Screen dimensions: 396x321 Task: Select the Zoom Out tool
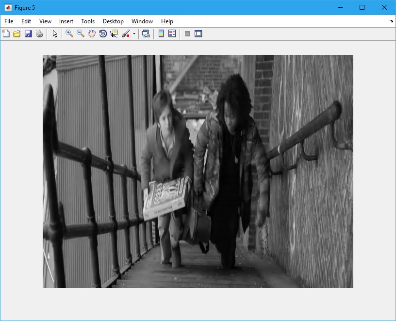81,34
